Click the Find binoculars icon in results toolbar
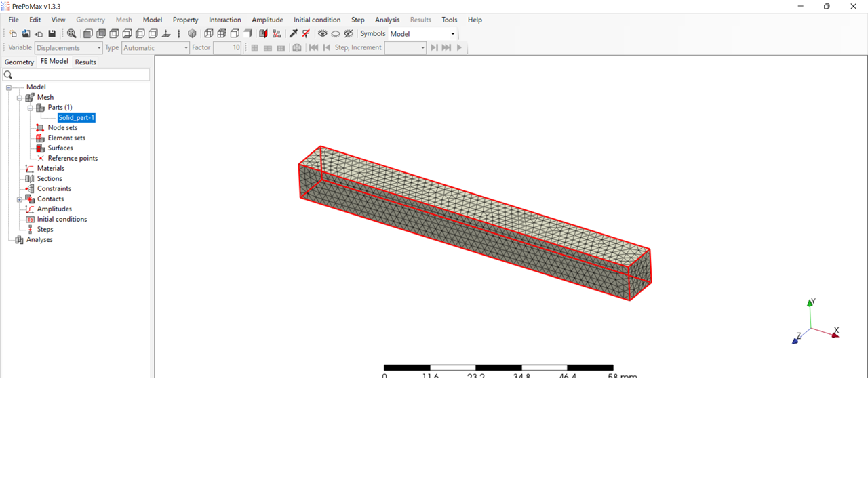Screen dimensions: 868x488 (x=296, y=47)
